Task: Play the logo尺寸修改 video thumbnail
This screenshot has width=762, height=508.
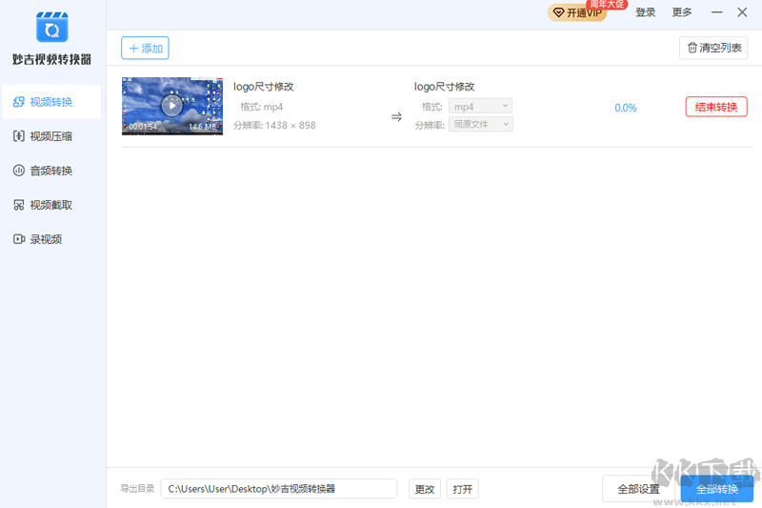Action: point(172,106)
